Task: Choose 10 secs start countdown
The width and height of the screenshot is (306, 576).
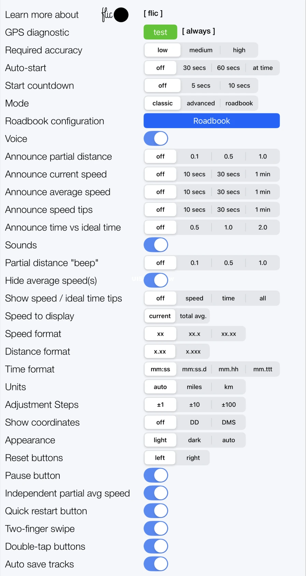Action: point(239,85)
